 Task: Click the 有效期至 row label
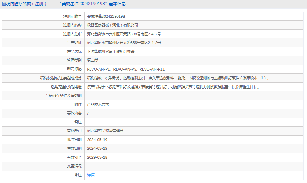click(74, 157)
